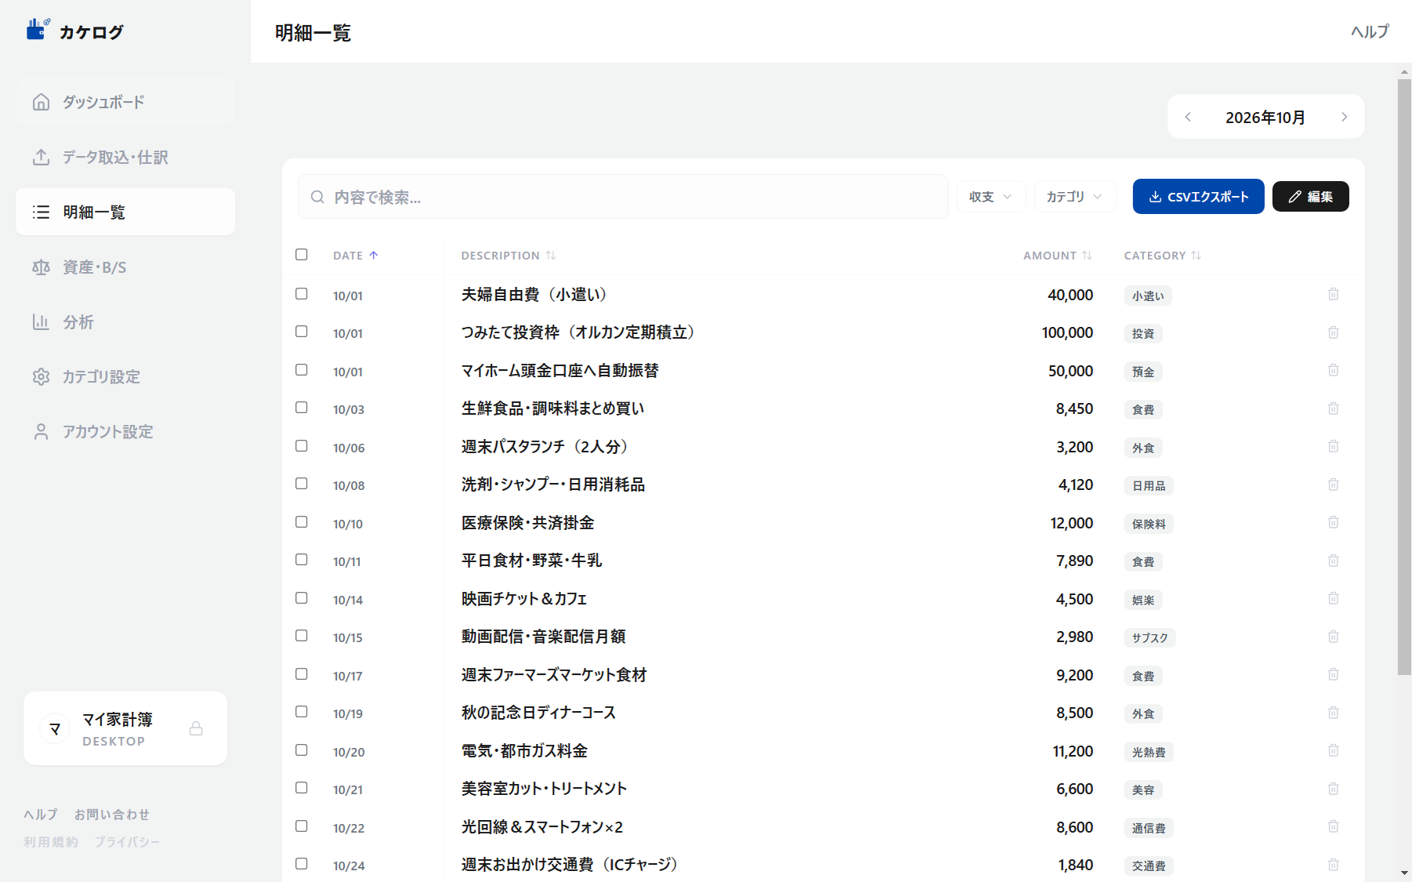Click お問い合わせ footer link

(112, 815)
